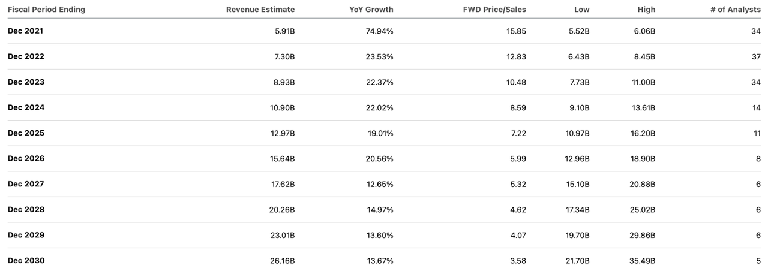
Task: Click the Revenue Estimate column header
Action: (x=260, y=10)
